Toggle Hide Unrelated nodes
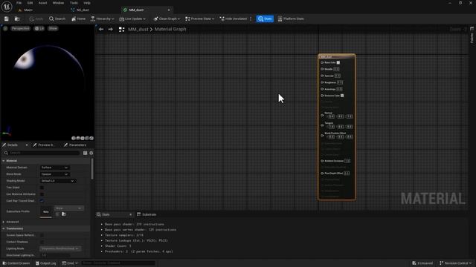The width and height of the screenshot is (476, 267). coord(234,19)
